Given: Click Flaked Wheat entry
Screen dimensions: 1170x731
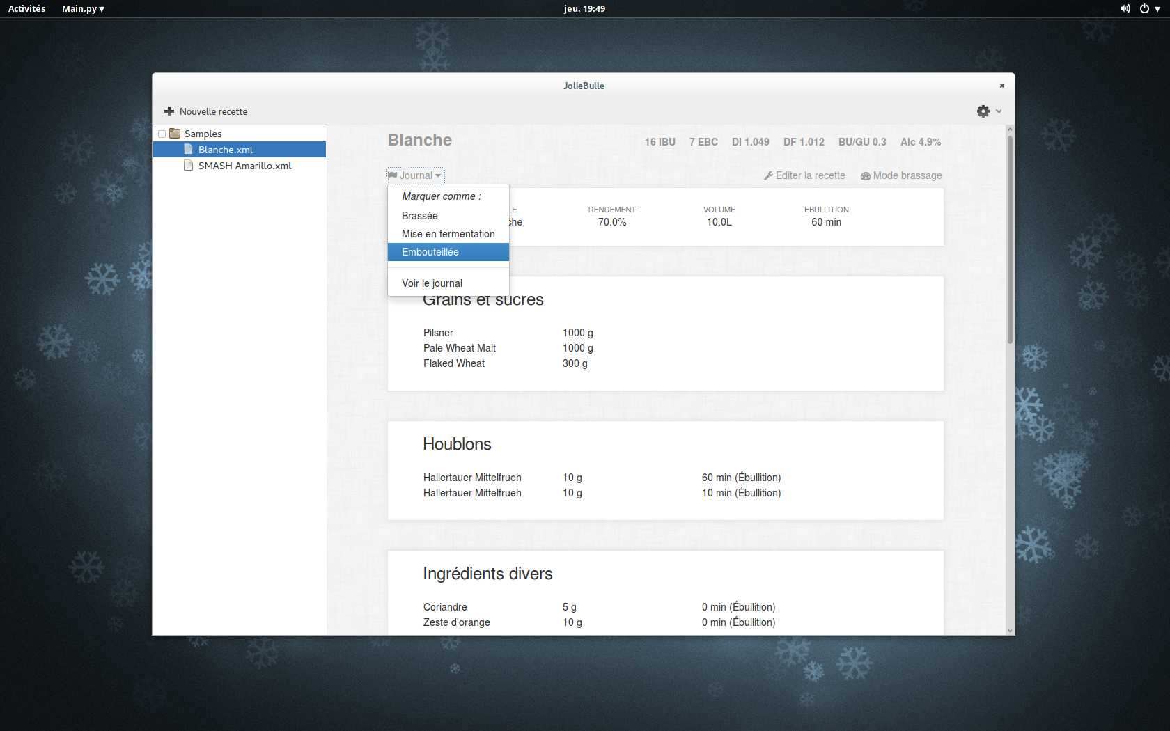Looking at the screenshot, I should pos(454,363).
